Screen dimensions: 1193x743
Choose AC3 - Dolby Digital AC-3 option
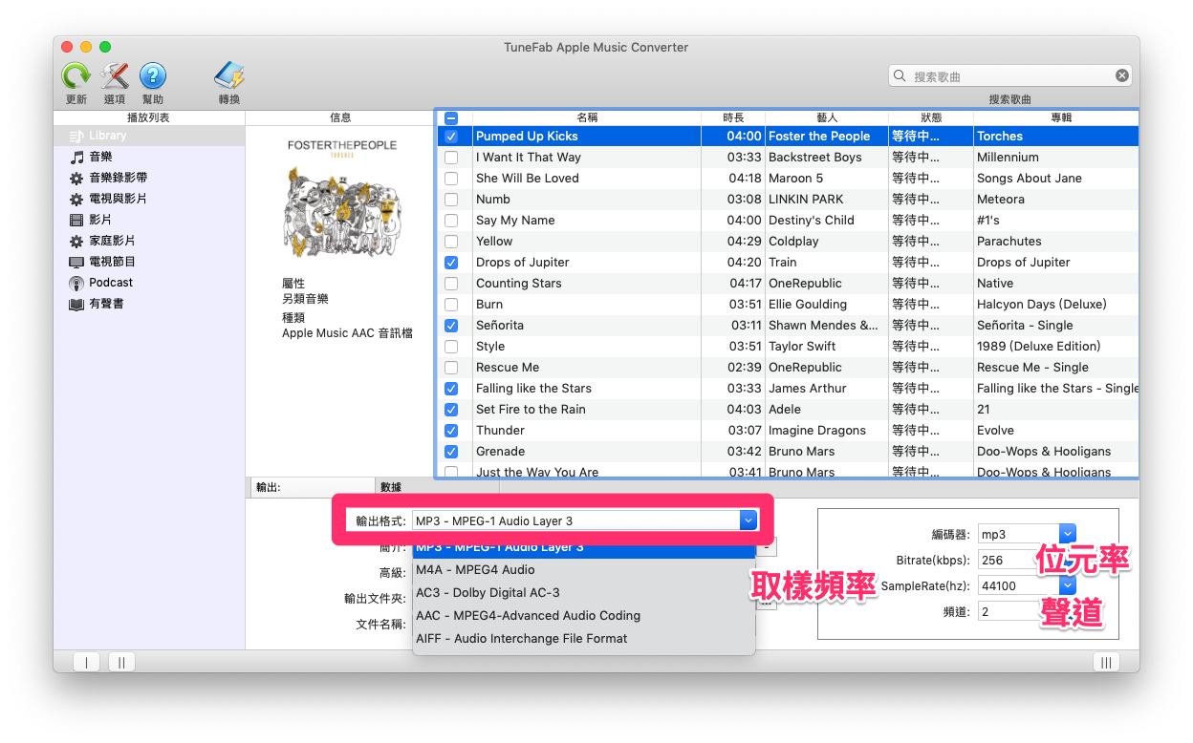584,593
